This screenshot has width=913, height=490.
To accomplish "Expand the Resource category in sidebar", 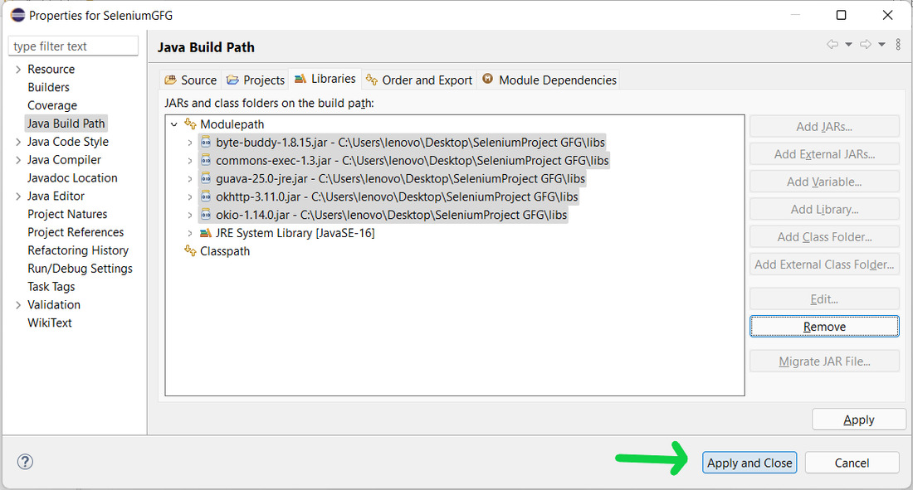I will click(x=18, y=70).
